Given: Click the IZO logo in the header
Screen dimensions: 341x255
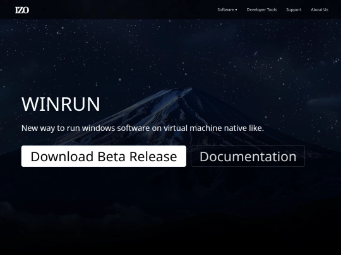Looking at the screenshot, I should (22, 10).
